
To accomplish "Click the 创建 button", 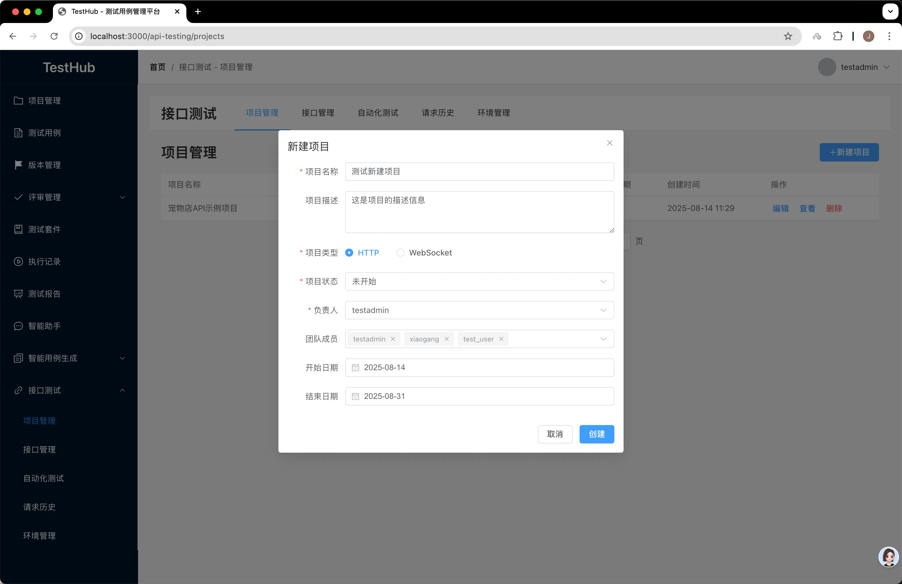I will click(596, 434).
